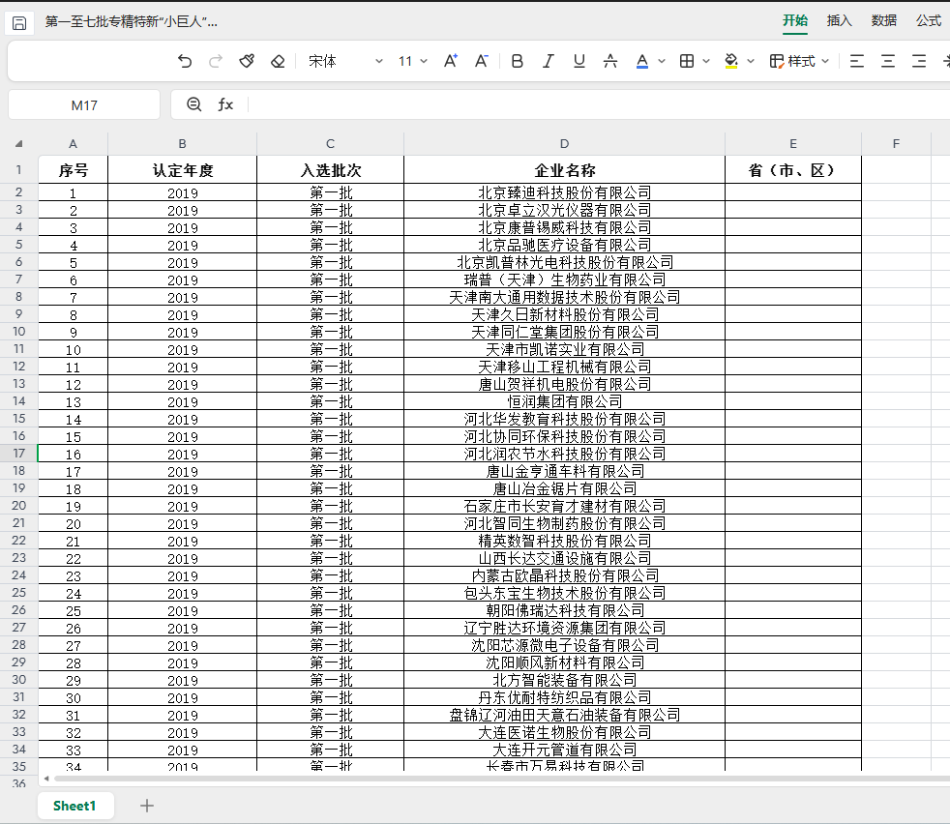Open the 样式 styles dropdown
This screenshot has width=950, height=824.
pyautogui.click(x=799, y=61)
